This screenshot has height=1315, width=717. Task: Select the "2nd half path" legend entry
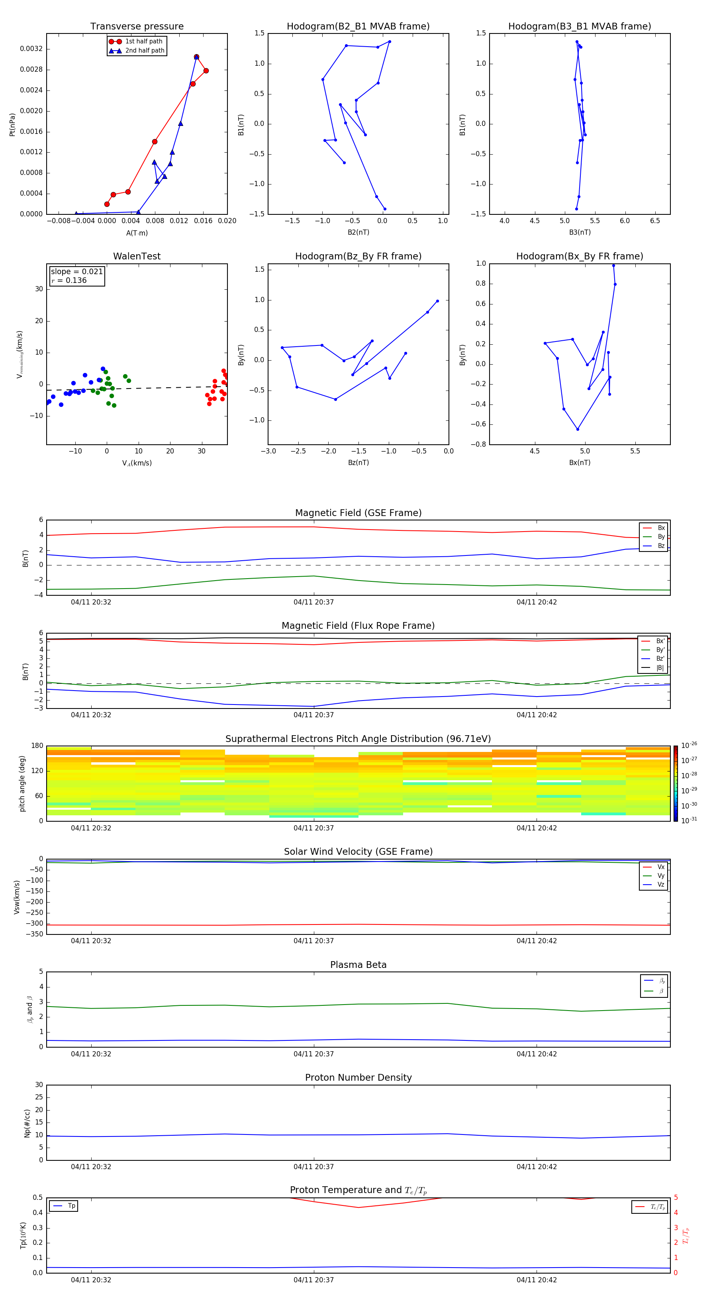(137, 51)
